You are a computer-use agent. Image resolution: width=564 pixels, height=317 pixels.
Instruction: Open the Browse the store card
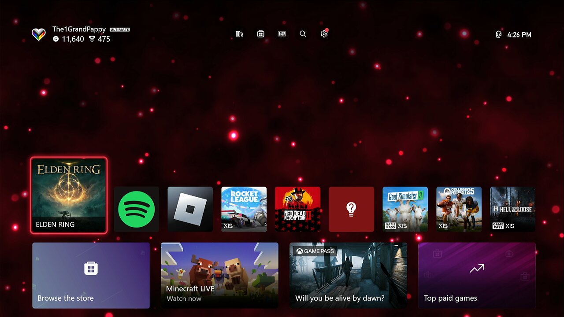point(91,275)
